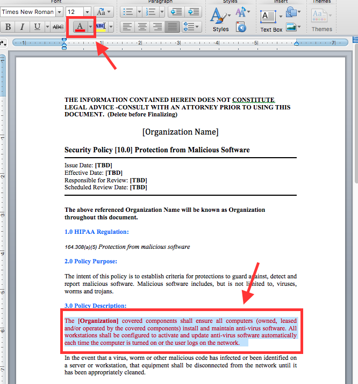Screen dimensions: 358x384
Task: Open Manage Styles pane icon
Action: 241,27
